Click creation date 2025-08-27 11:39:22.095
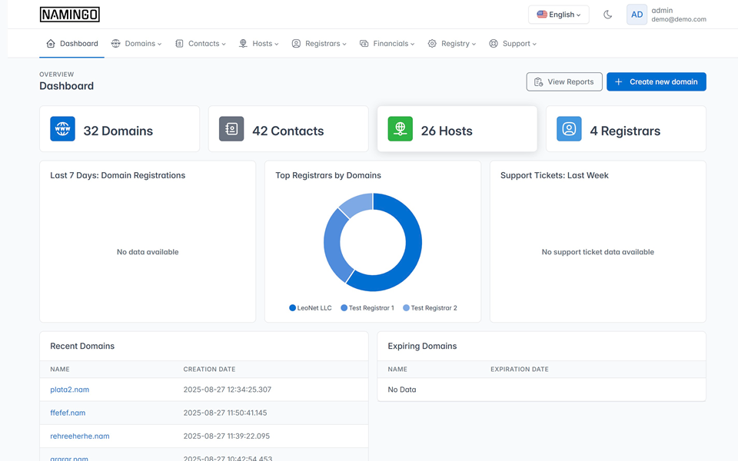Image resolution: width=738 pixels, height=461 pixels. (226, 436)
